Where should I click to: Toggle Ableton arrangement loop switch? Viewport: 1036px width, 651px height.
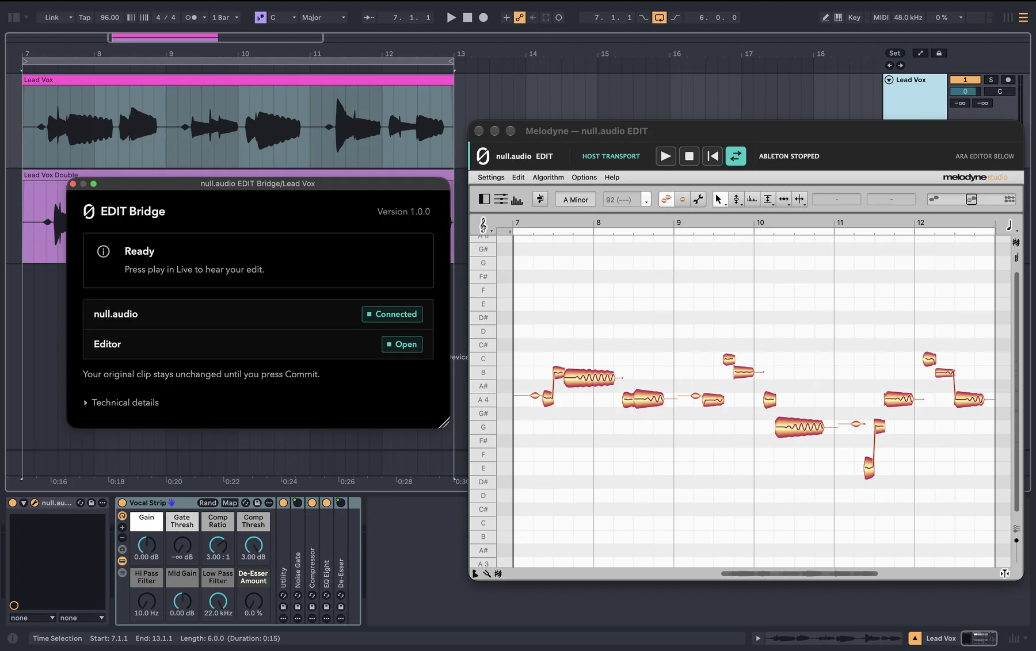click(x=659, y=18)
